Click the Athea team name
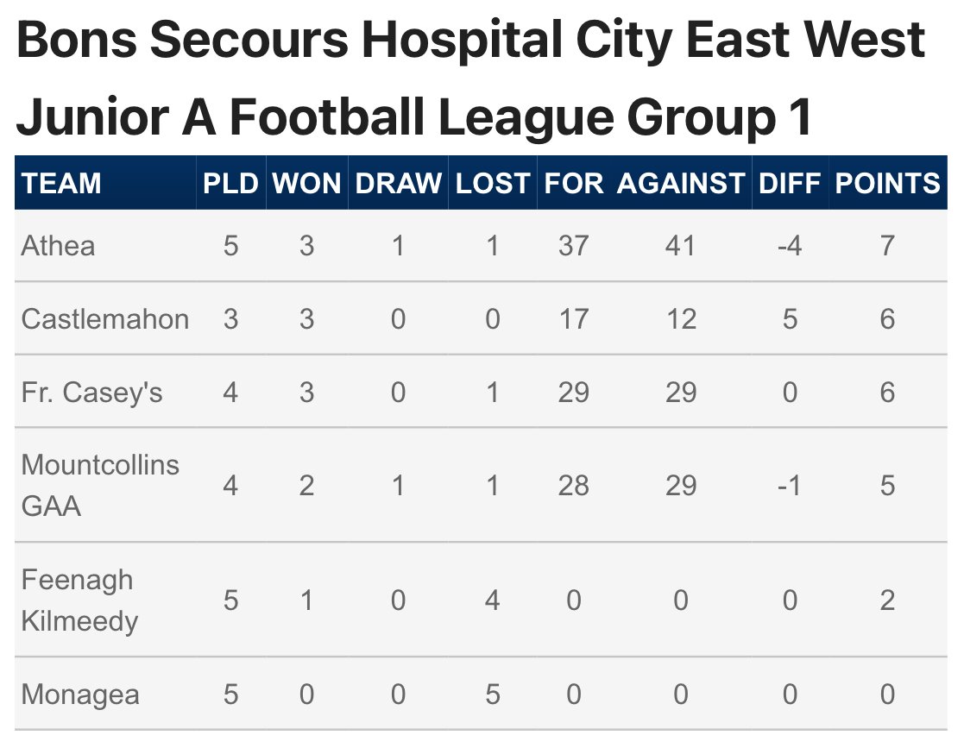This screenshot has height=748, width=964. [x=58, y=246]
